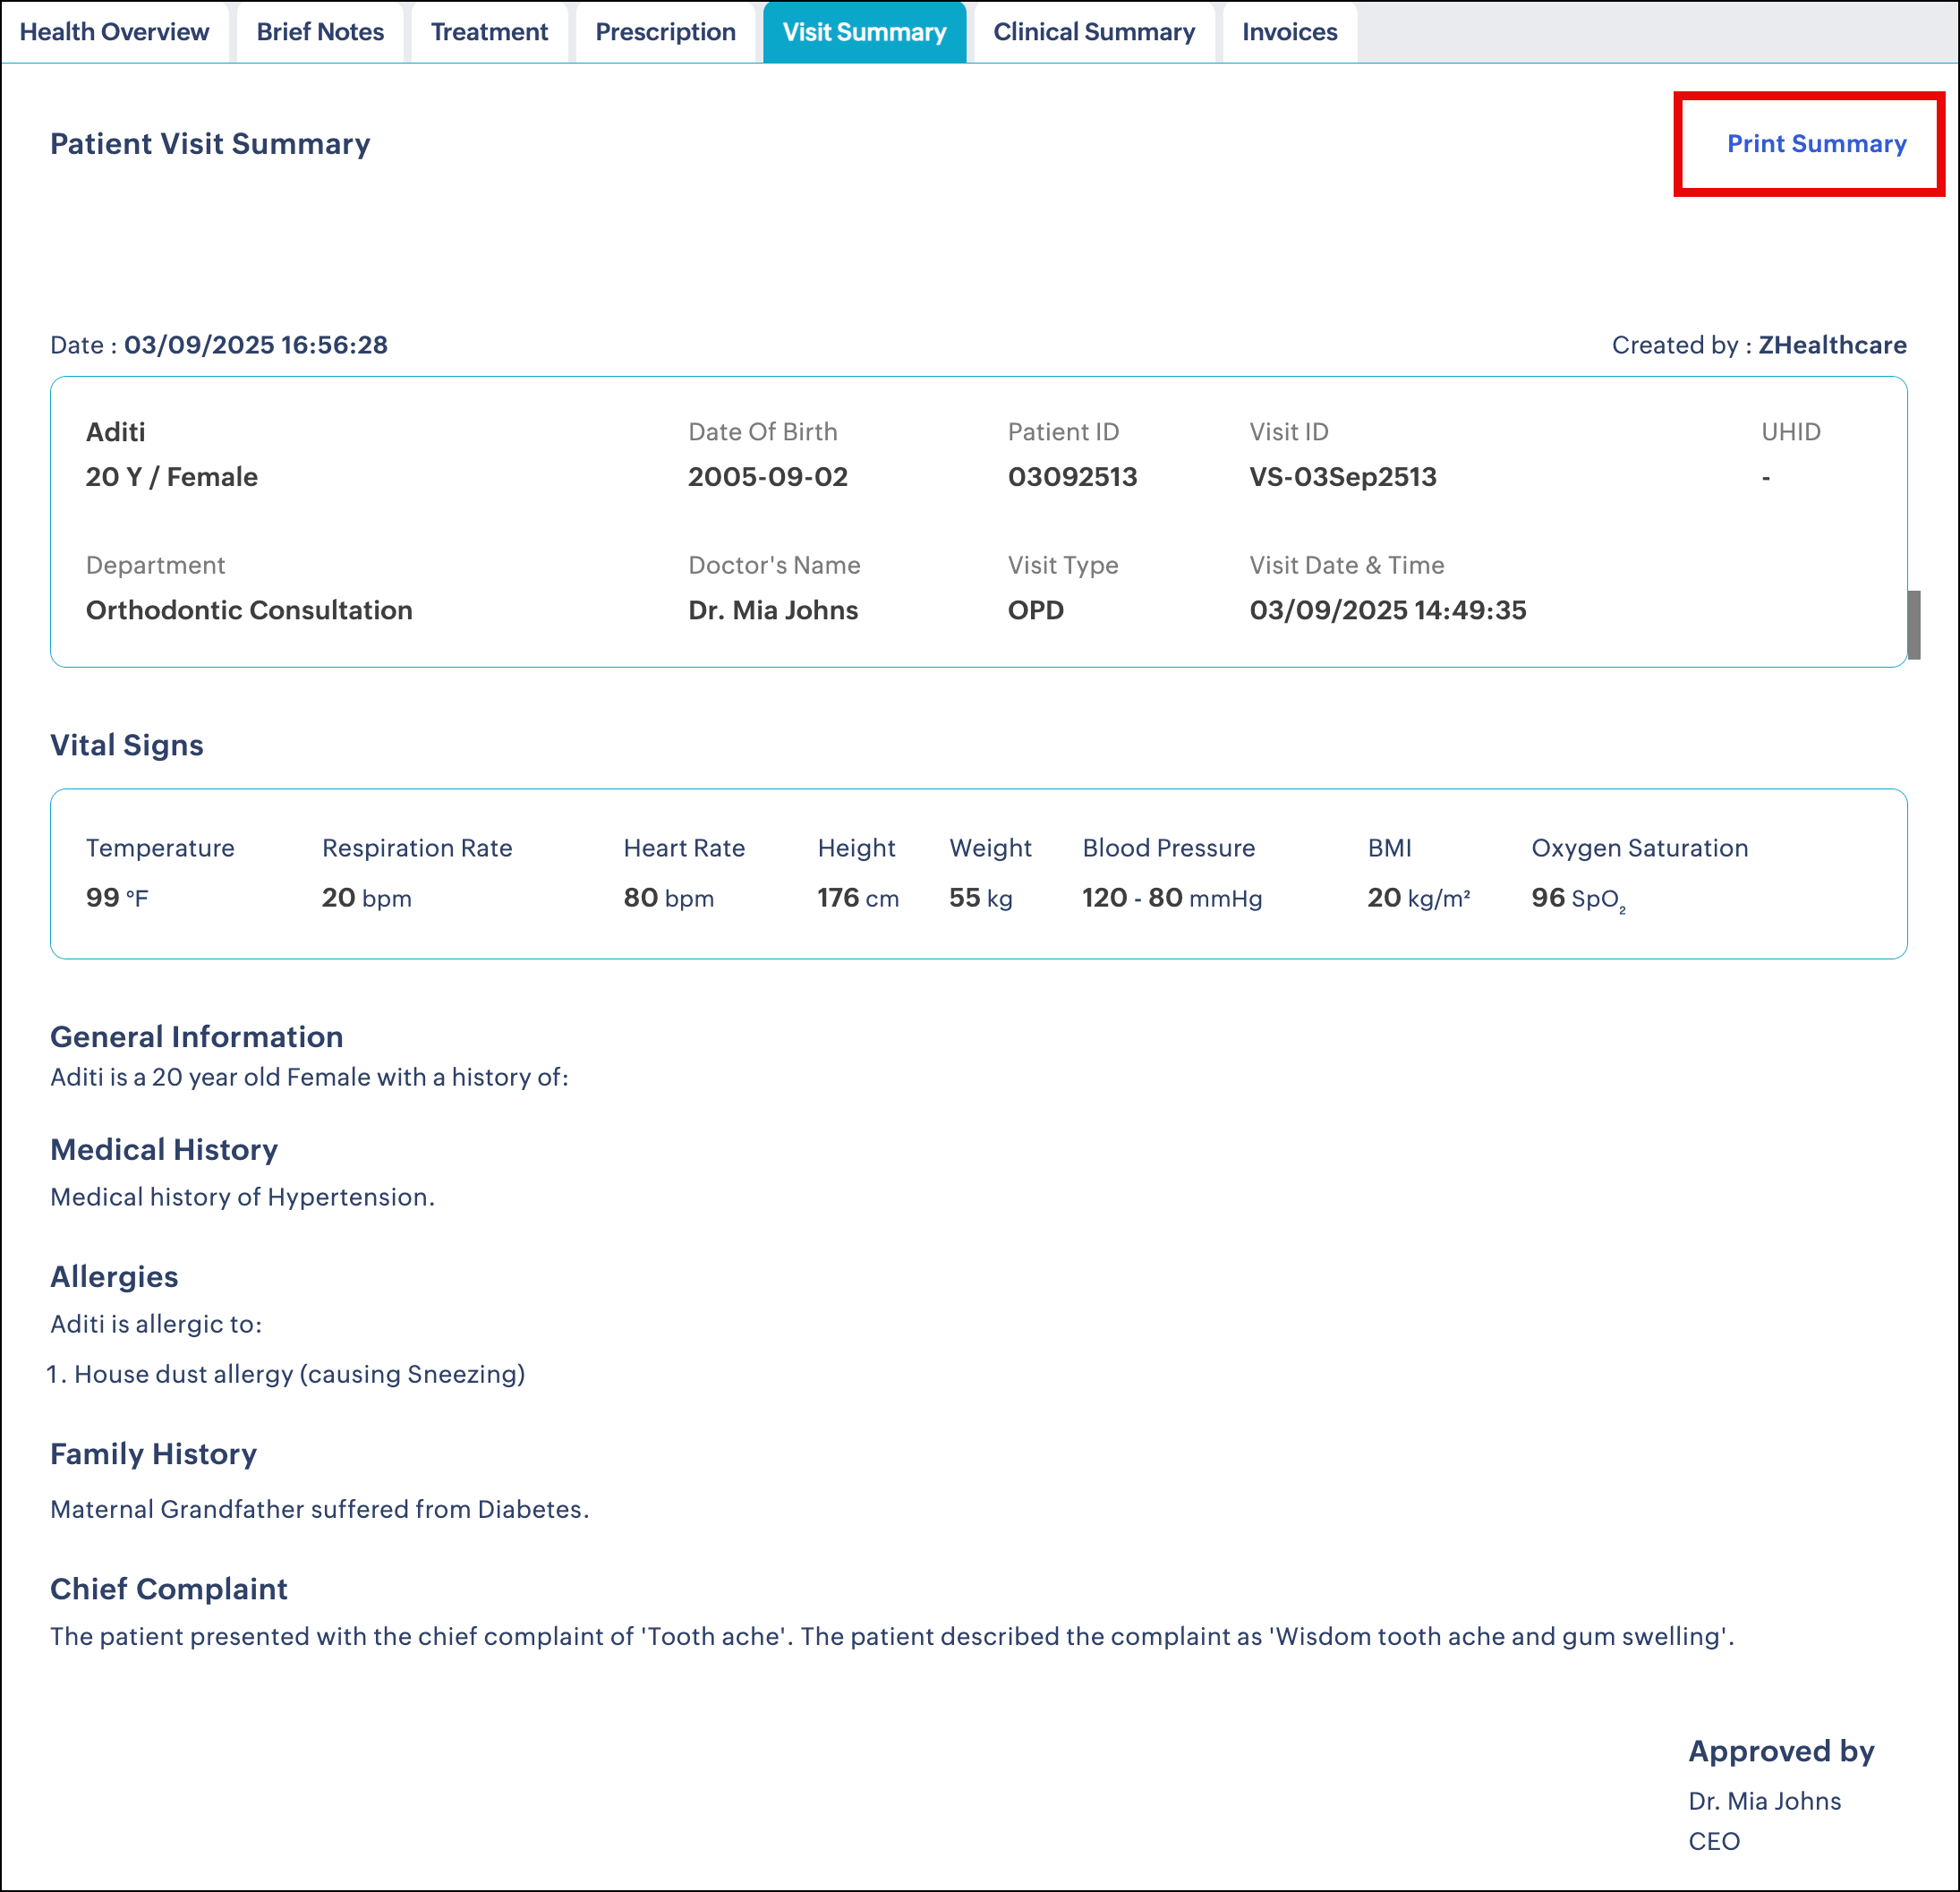Go to the Prescription tab
This screenshot has width=1960, height=1892.
click(x=665, y=32)
